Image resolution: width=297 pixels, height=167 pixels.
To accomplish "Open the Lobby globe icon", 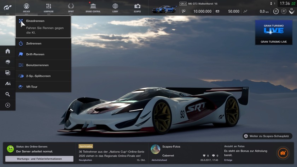I will click(115, 6).
